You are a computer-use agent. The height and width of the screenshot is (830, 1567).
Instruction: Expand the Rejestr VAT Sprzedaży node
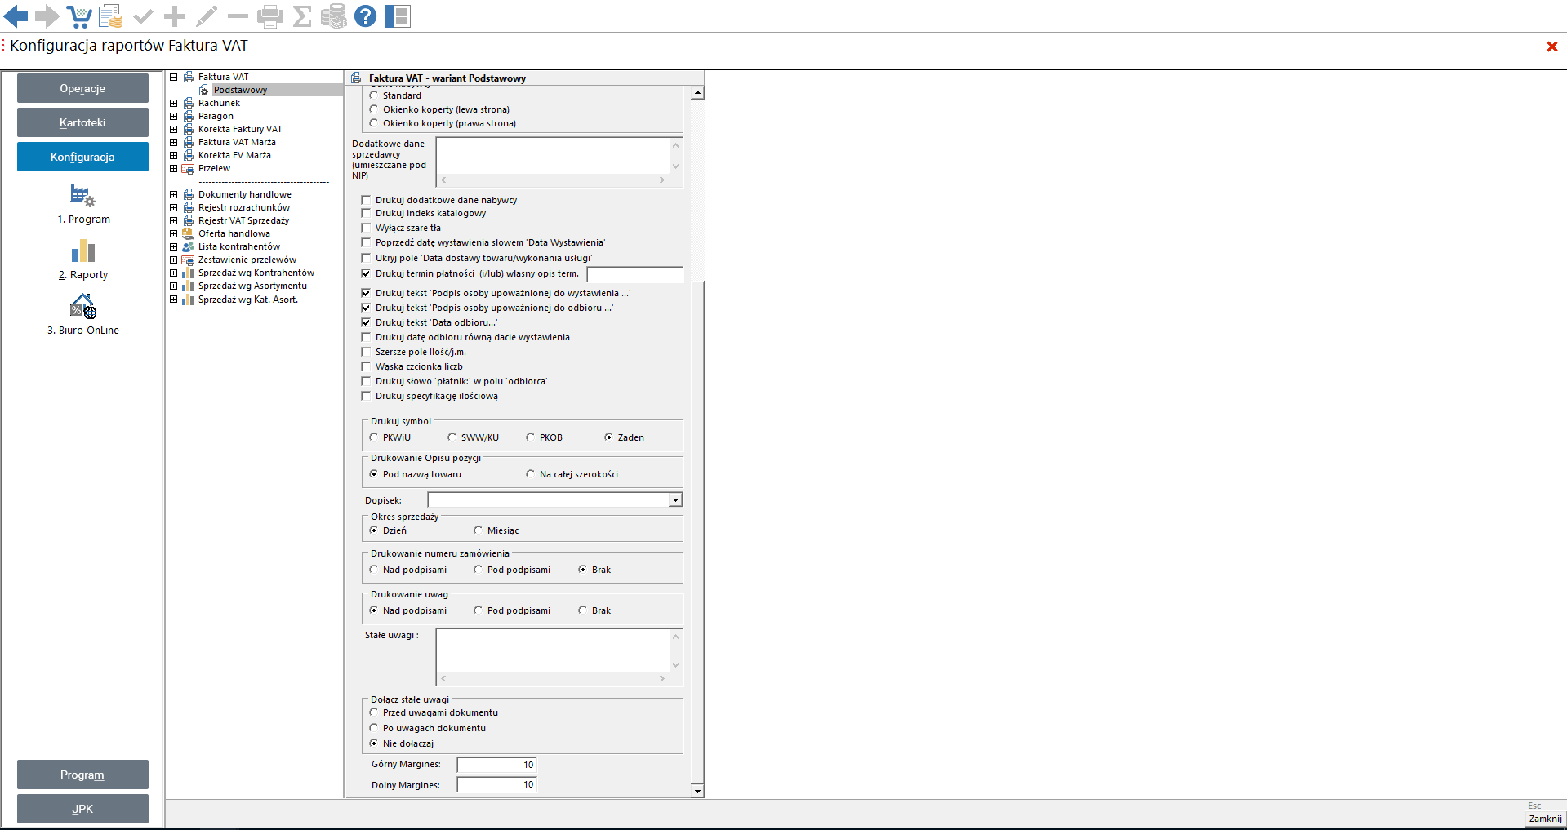pos(174,221)
